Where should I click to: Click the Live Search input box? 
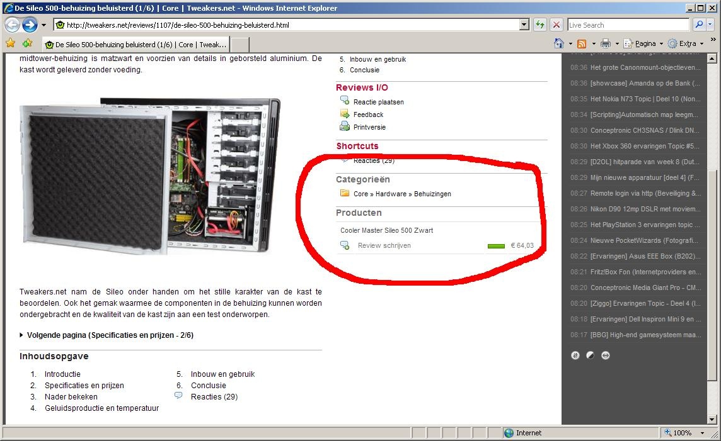pos(628,25)
